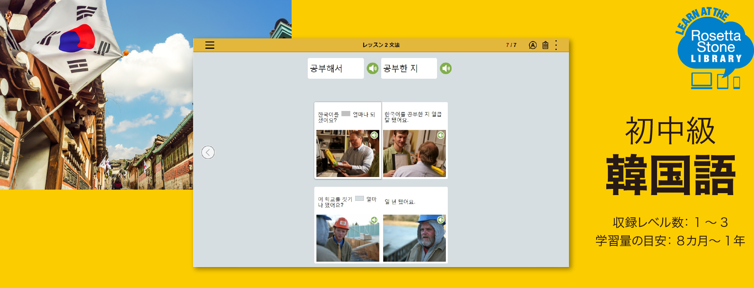Viewport: 754px width, 288px height.
Task: Select the 공부한 지 word choice box
Action: click(409, 68)
